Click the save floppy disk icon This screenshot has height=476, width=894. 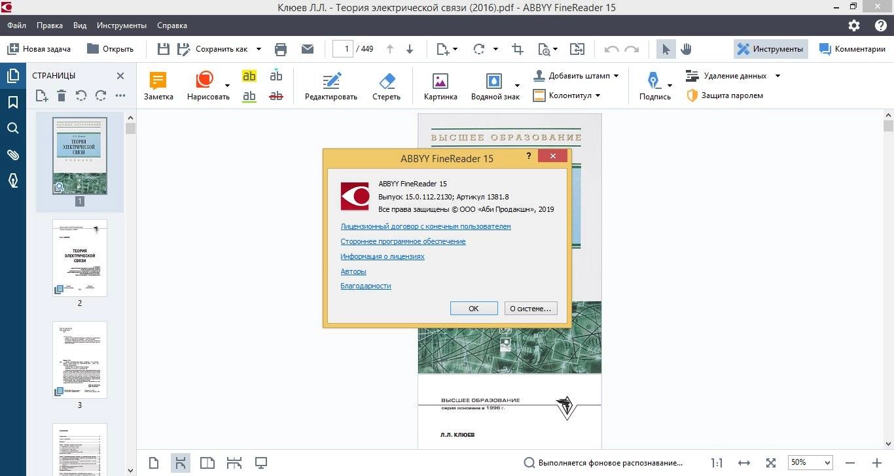164,49
